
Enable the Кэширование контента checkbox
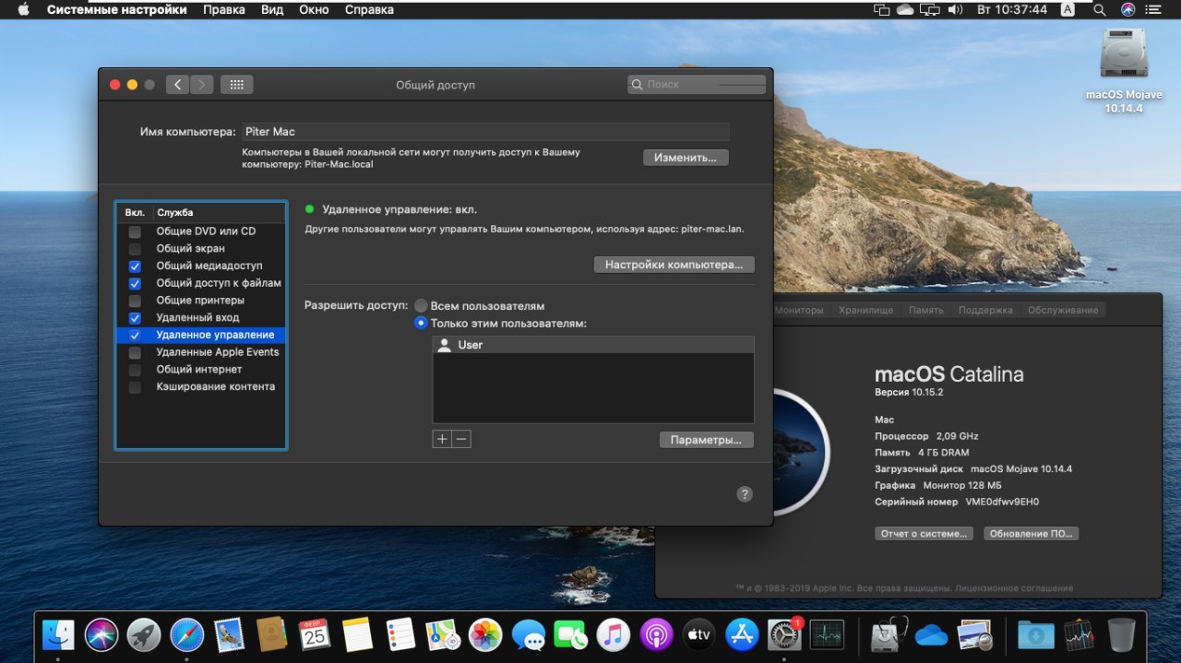(136, 386)
